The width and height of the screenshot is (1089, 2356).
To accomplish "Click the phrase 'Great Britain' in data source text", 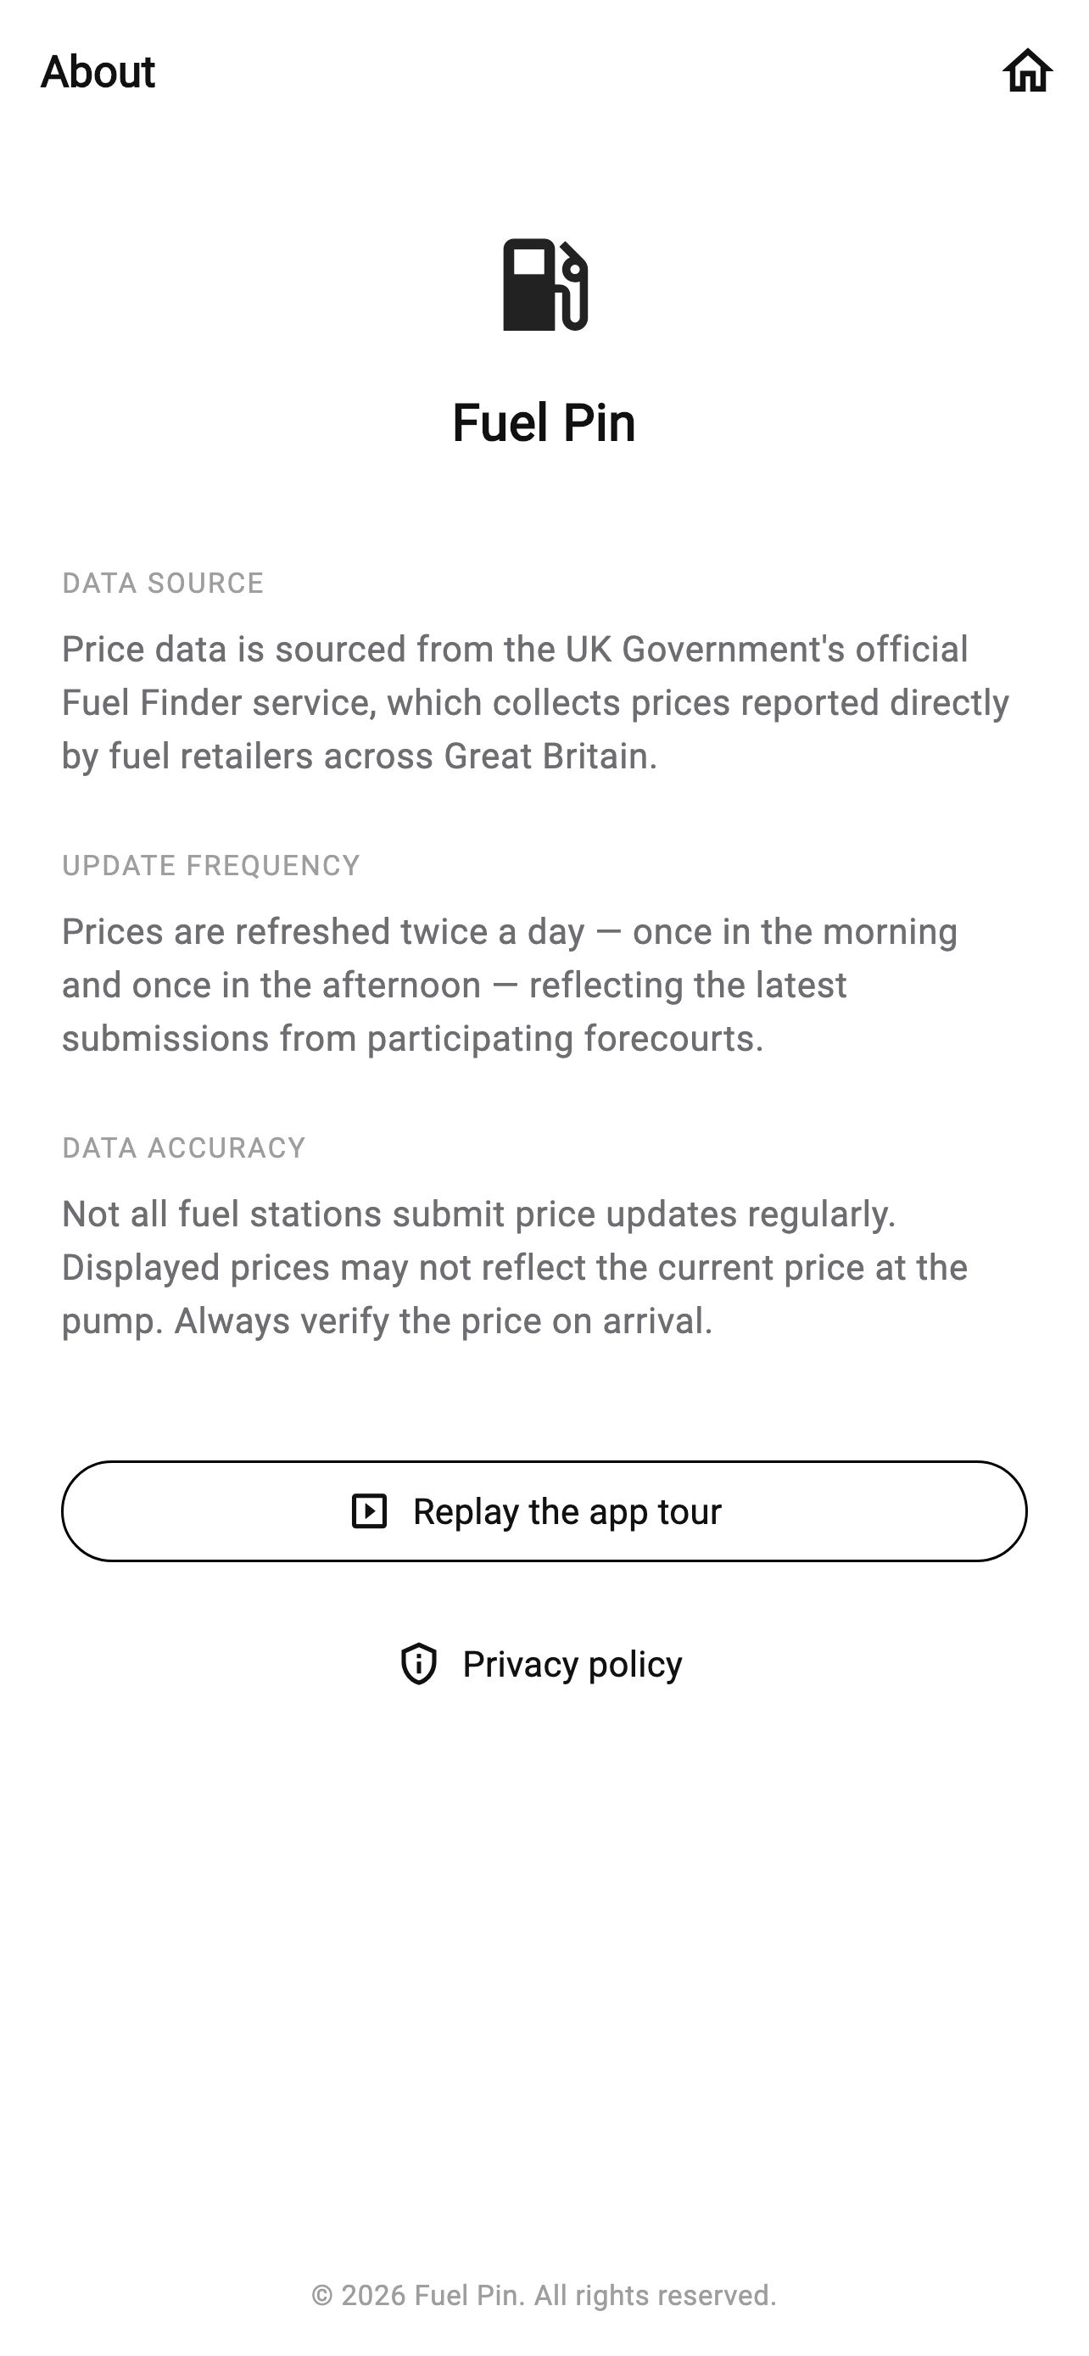I will (546, 756).
